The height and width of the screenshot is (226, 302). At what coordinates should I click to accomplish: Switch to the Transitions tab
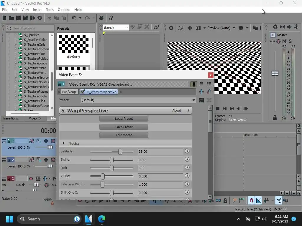(x=10, y=118)
